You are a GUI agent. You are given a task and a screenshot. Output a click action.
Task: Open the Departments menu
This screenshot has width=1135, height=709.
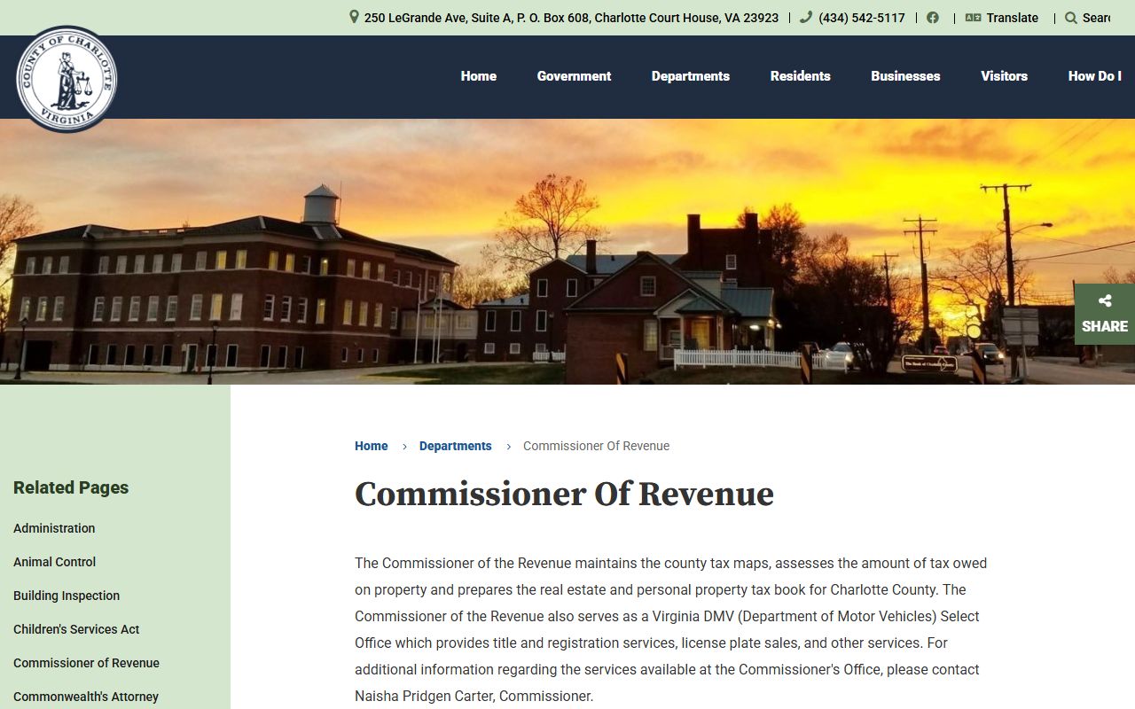(x=690, y=76)
